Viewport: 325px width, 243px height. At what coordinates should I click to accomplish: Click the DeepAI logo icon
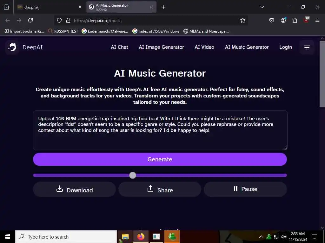(12, 47)
